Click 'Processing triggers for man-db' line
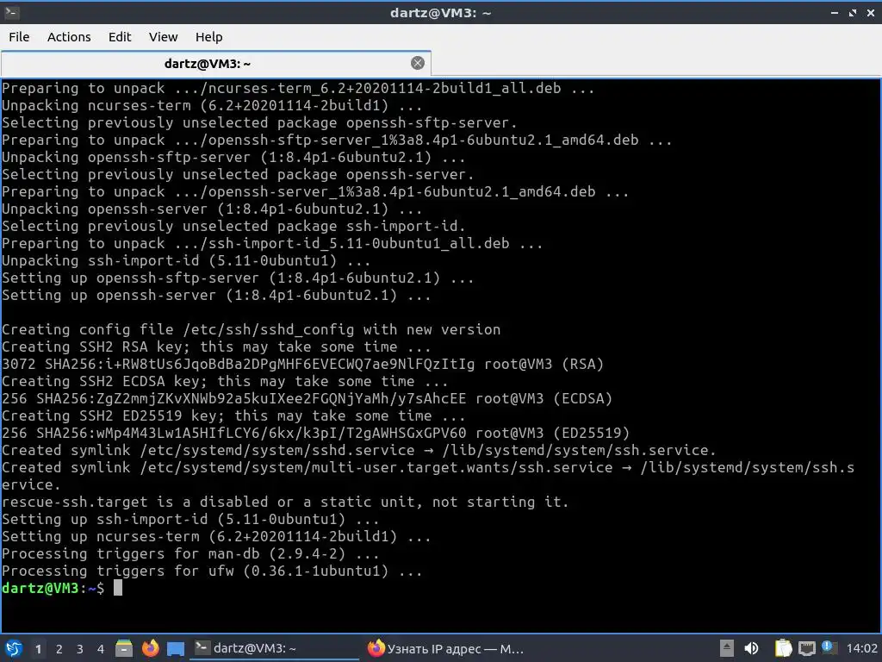Image resolution: width=882 pixels, height=662 pixels. pos(190,554)
